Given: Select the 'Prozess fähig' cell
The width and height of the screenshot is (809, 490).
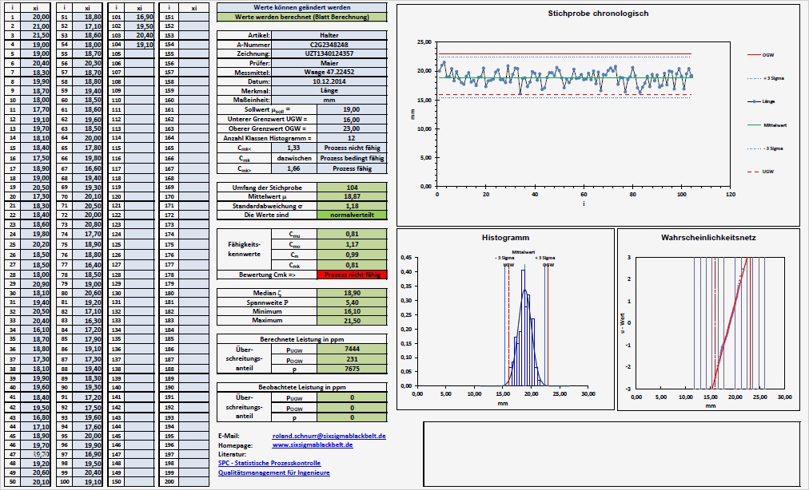Looking at the screenshot, I should pos(352,168).
